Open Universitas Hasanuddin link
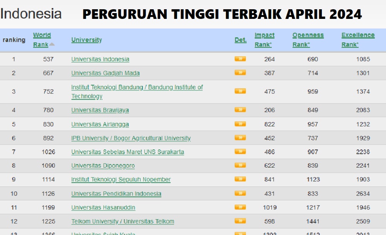The image size is (386, 235). 103,207
